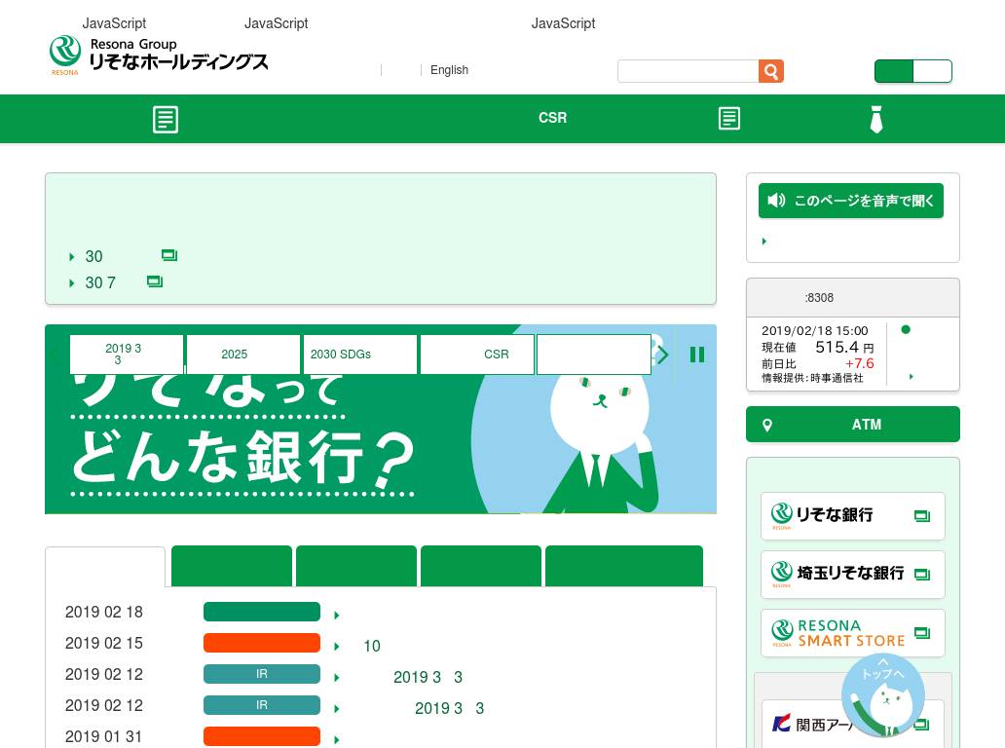Click the news date "2019 02 18"
1005x748 pixels.
[104, 612]
